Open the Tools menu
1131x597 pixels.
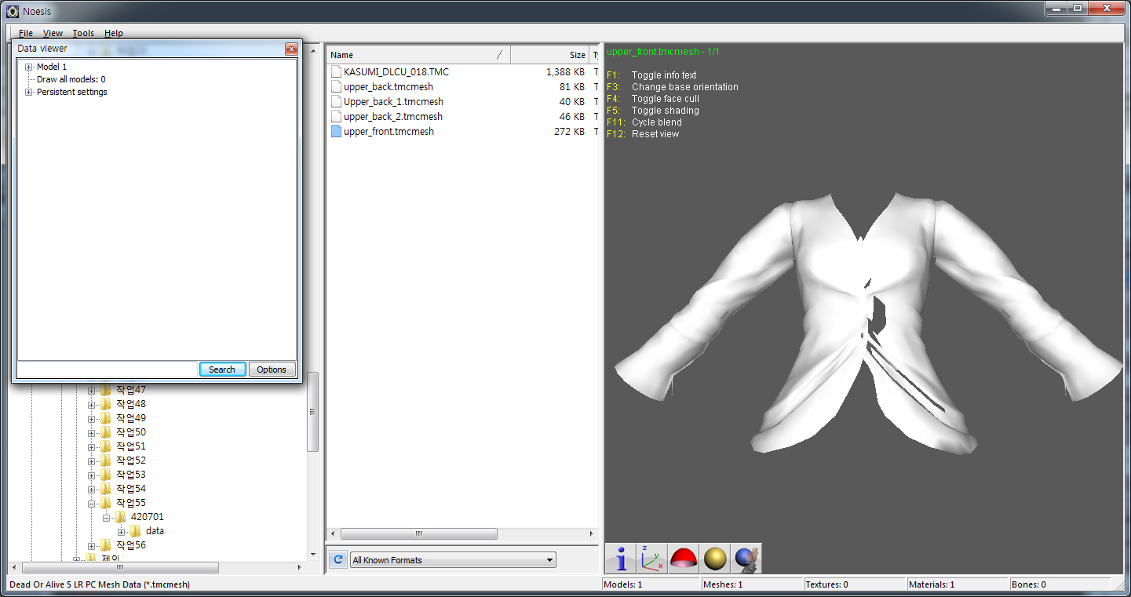83,33
